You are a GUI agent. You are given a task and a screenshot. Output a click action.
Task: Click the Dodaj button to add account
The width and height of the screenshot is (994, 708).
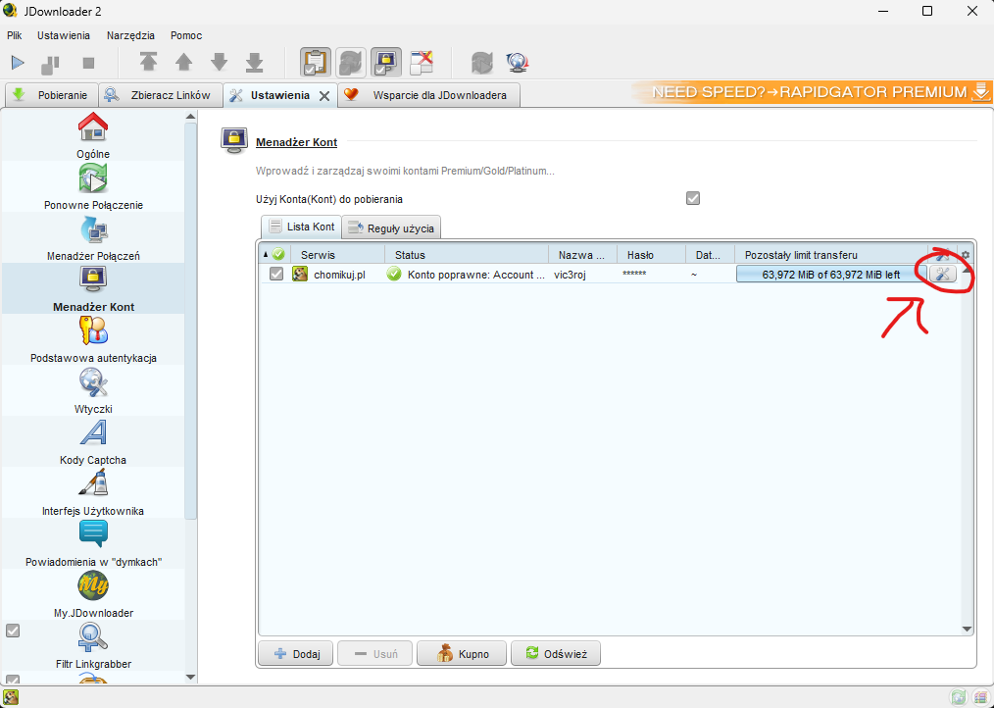(x=296, y=653)
